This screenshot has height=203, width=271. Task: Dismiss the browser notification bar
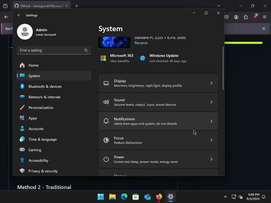(x=264, y=29)
